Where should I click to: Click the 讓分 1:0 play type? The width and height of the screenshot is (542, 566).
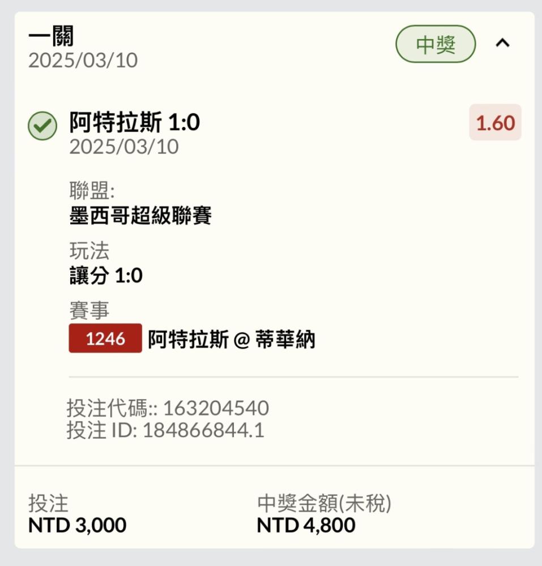pos(106,276)
